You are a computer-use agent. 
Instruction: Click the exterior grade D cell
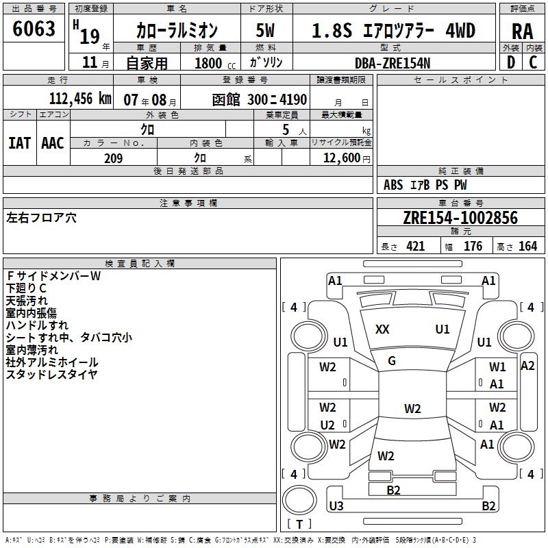pyautogui.click(x=510, y=62)
